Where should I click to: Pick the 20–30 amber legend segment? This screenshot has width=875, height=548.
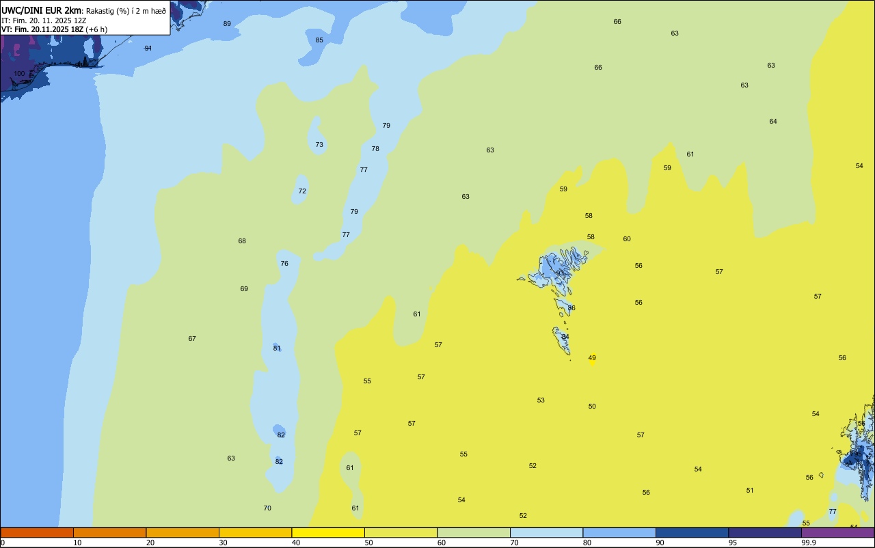tap(183, 532)
